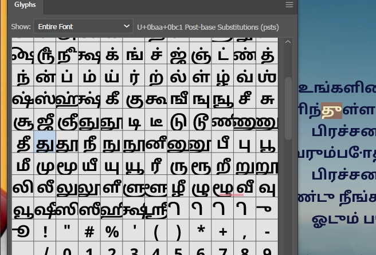Choose the comma glyph cell
376x255 pixels.
245,230
